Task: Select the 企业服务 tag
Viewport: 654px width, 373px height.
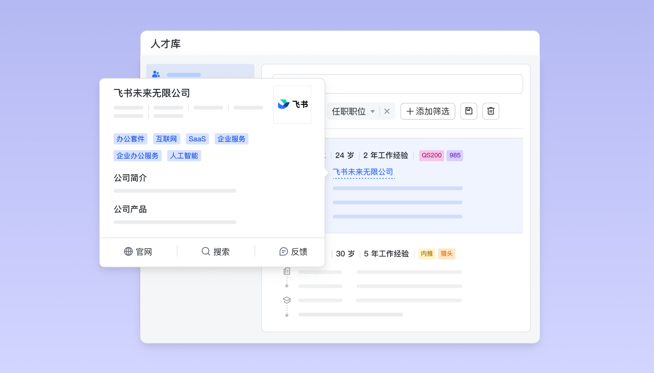Action: pos(231,139)
